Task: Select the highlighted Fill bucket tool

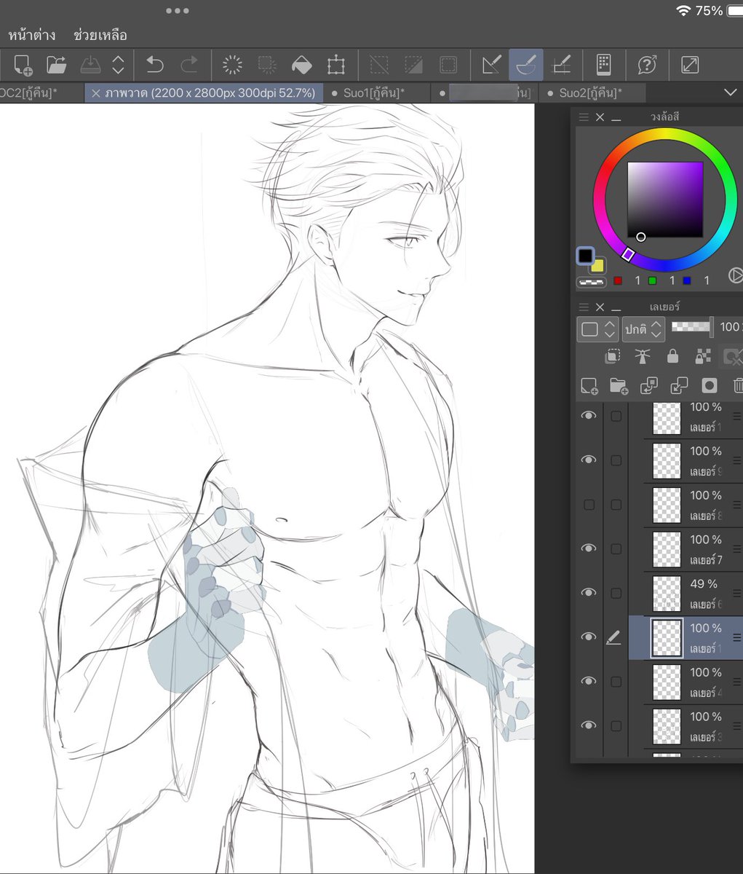Action: [526, 64]
